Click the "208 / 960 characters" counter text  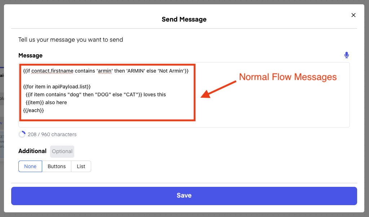coord(52,134)
